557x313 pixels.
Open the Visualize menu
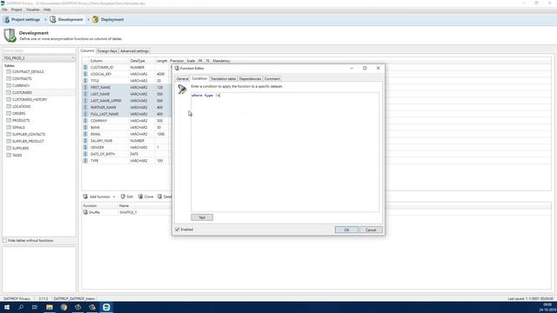33,10
